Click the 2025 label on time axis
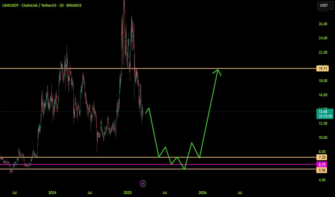Screen dimensions: 335x197 128,193
